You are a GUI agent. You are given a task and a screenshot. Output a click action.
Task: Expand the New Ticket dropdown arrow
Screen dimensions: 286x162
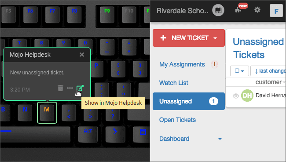click(215, 38)
